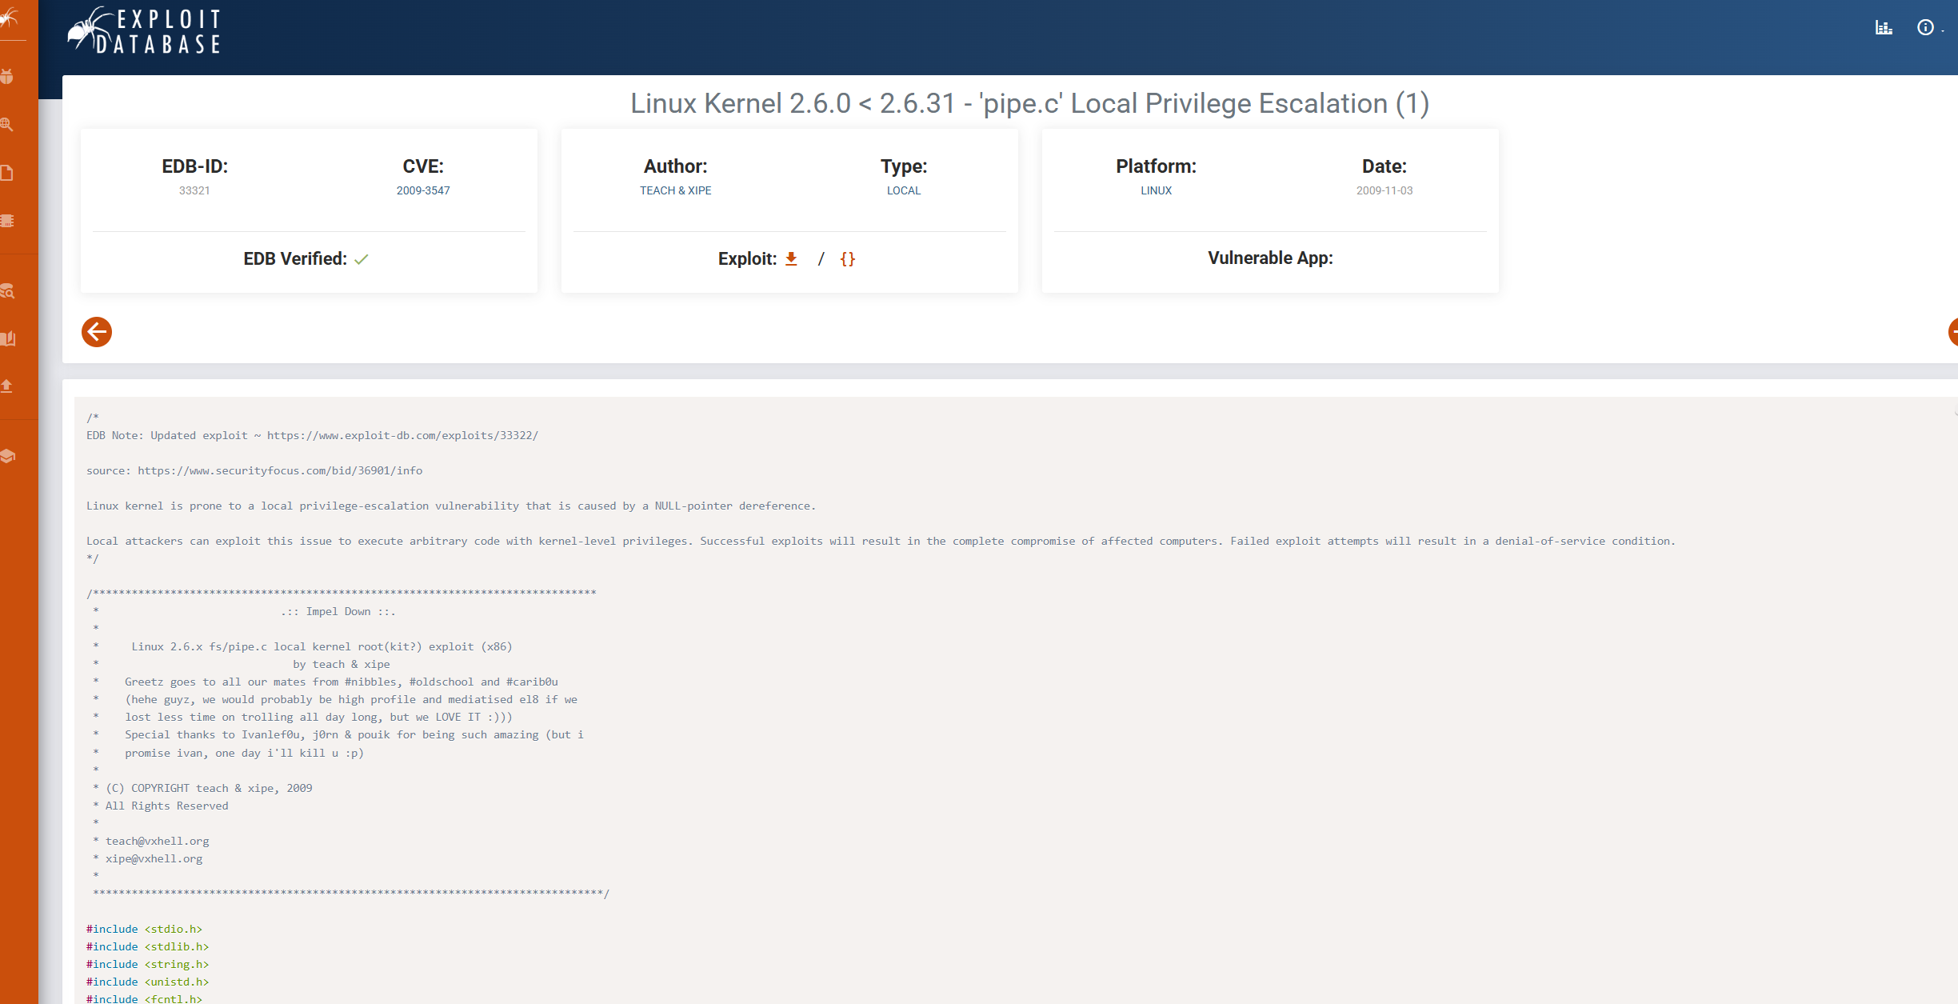Go to previous exploit with orange arrow

point(97,332)
